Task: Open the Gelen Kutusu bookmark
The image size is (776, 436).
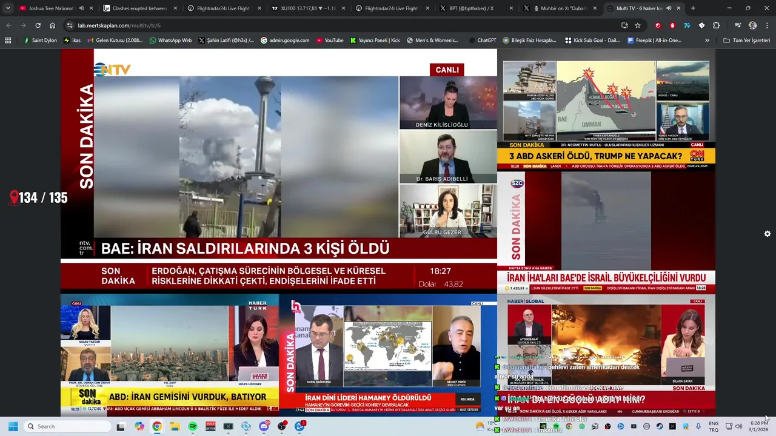Action: click(x=115, y=41)
